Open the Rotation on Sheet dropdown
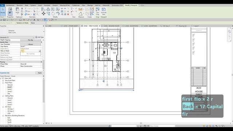Image resolution: width=233 pixels, height=131 pixels. pos(39,23)
